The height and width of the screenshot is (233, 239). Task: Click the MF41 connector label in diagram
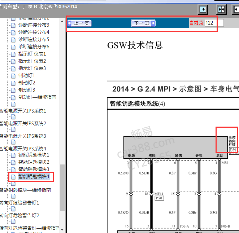[159, 194]
